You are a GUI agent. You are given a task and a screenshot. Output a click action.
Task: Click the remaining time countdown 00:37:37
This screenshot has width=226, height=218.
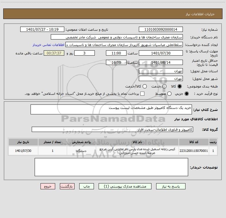pos(54,53)
